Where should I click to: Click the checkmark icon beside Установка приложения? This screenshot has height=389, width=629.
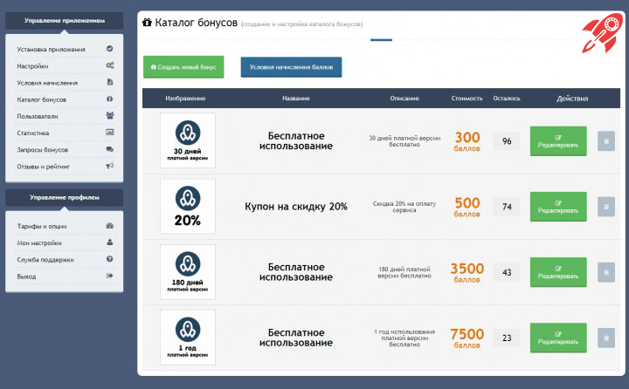coord(109,49)
